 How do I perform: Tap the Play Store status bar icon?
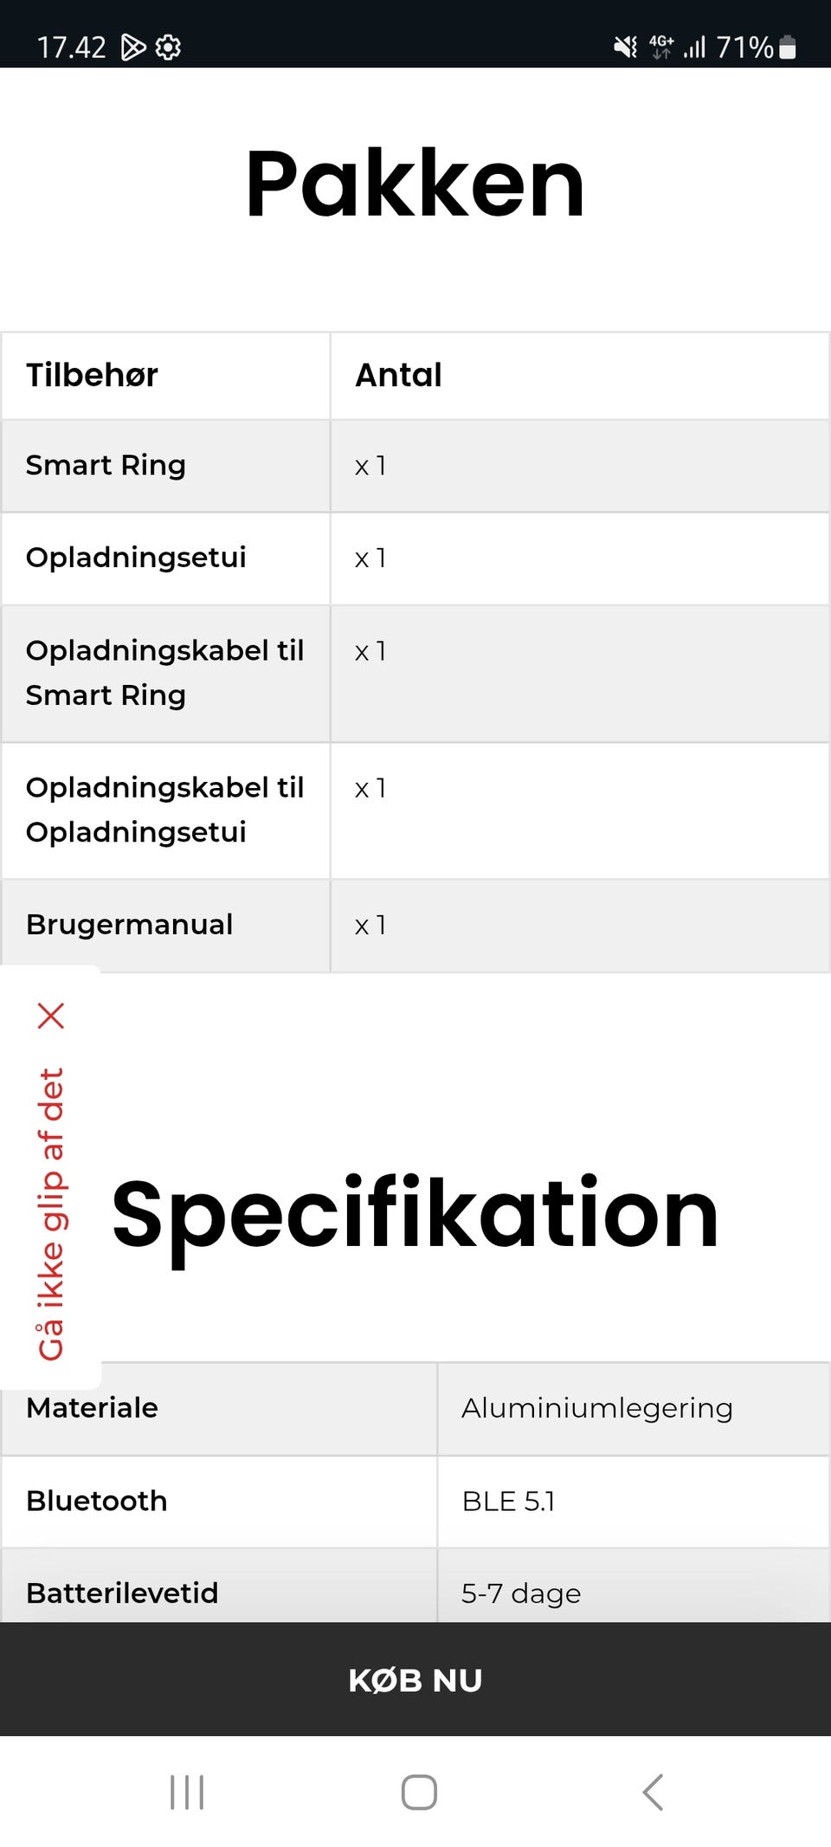[132, 47]
